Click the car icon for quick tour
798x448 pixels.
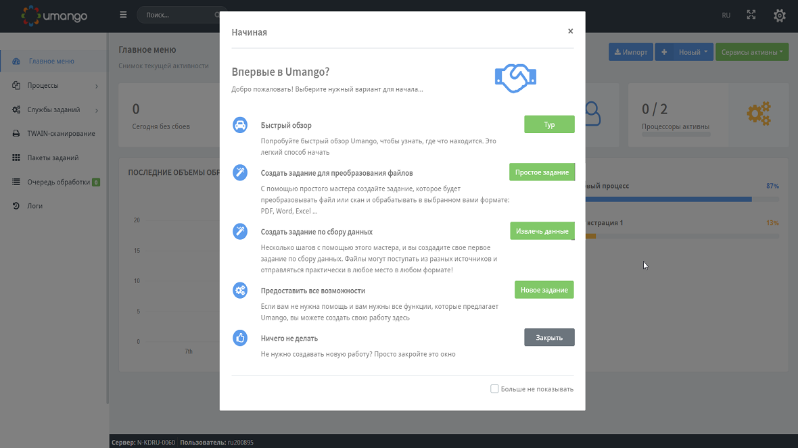pyautogui.click(x=240, y=125)
